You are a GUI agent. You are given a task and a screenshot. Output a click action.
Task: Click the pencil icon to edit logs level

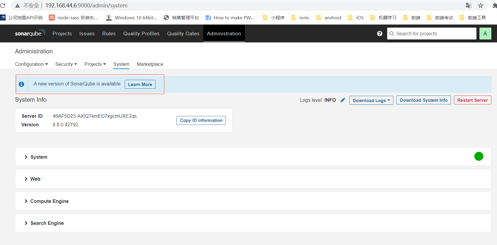[x=343, y=100]
